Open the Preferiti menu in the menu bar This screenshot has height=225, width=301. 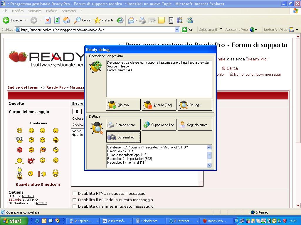click(52, 11)
